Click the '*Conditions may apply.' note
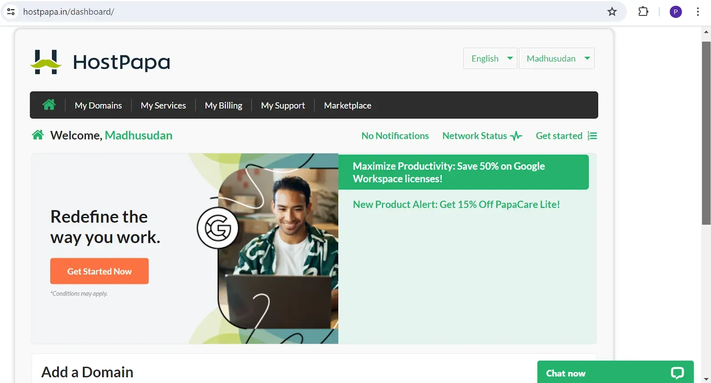 [x=79, y=294]
